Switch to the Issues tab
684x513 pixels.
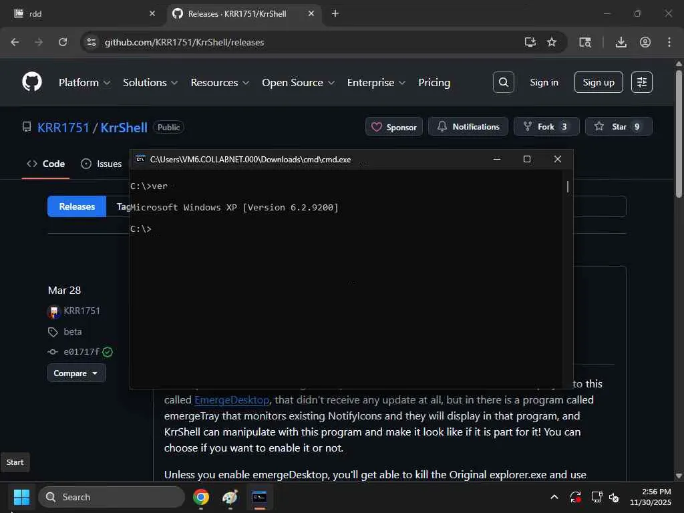102,164
